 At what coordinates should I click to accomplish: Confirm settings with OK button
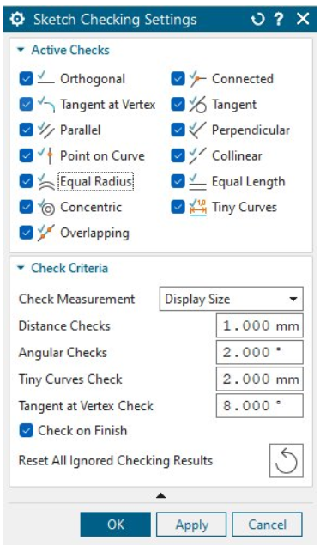tap(115, 525)
